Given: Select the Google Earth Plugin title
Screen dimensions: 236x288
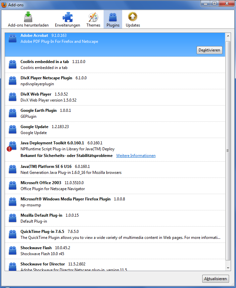Looking at the screenshot, I should 38,110.
